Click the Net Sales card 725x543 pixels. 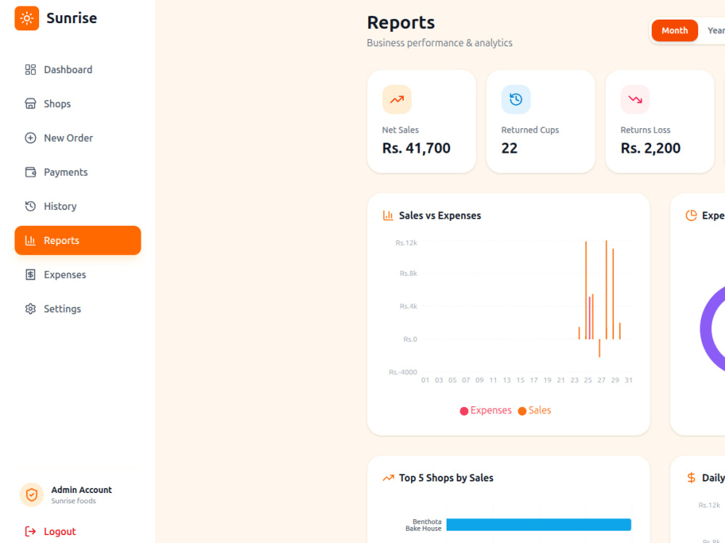[x=422, y=122]
